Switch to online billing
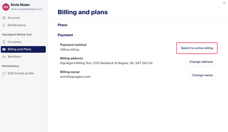Viewport: 228px width, 132px height. (x=197, y=48)
